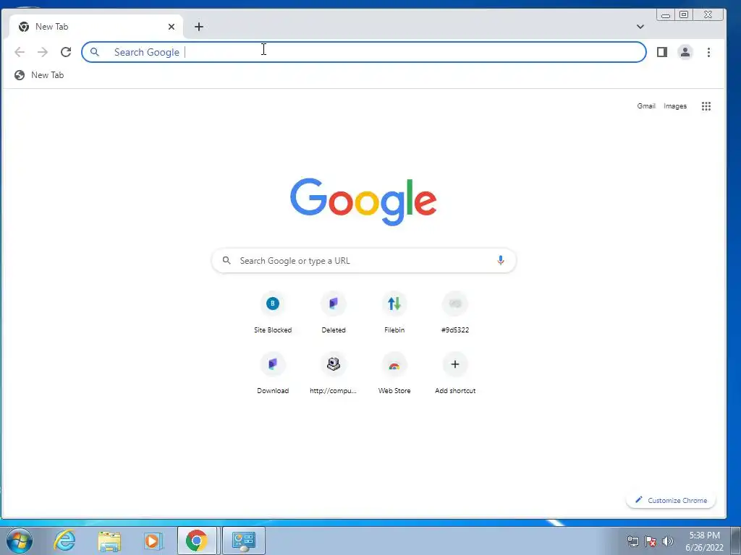Open the Site Blocked shortcut
Viewport: 741px width, 555px height.
(x=273, y=312)
